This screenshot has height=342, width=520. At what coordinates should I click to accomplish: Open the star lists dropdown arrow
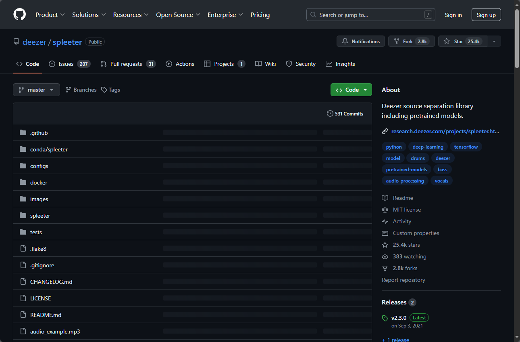point(494,42)
